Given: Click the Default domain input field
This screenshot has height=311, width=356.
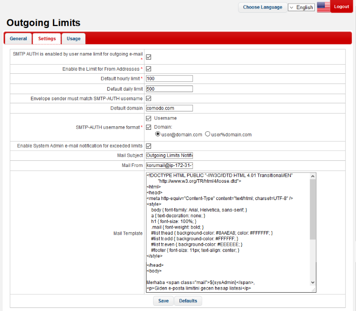Looking at the screenshot, I should pos(169,108).
